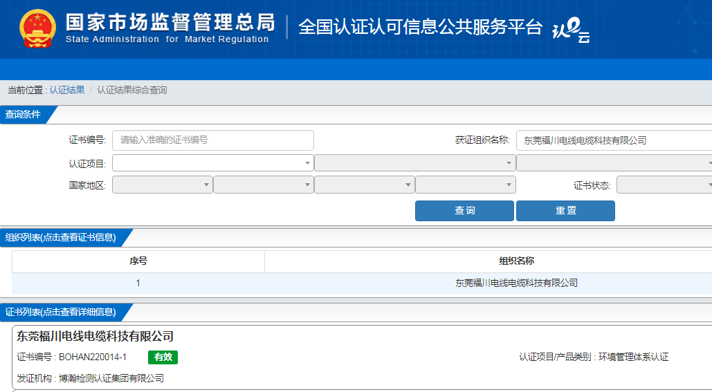The width and height of the screenshot is (712, 392).
Task: Open the first 认证项目 dropdown
Action: point(213,163)
